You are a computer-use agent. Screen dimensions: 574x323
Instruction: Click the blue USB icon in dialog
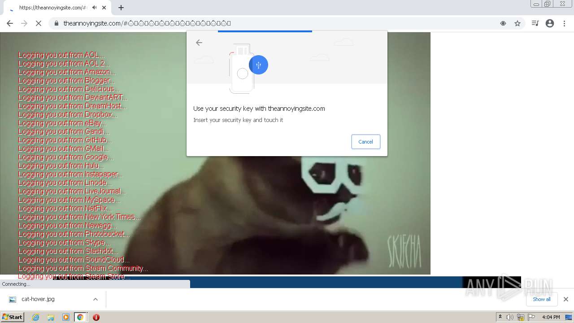(258, 65)
